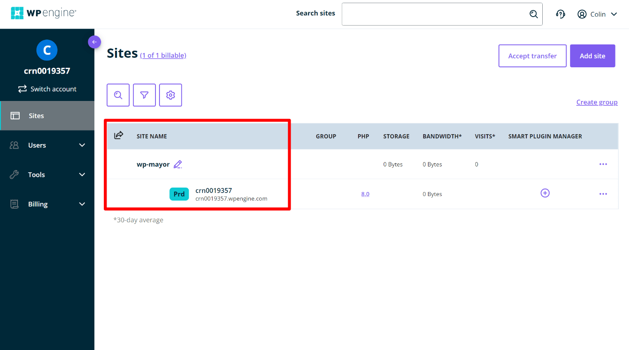Image resolution: width=629 pixels, height=350 pixels.
Task: Open the sites table search tool
Action: tap(118, 95)
